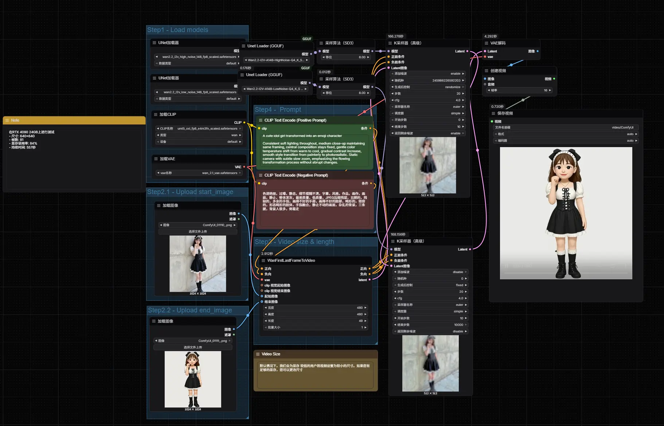Toggle 返回剩余噪波 currently set to enable
Viewport: 664px width, 426px height.
[x=428, y=133]
